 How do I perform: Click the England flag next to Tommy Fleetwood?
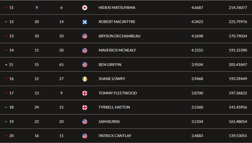(85, 93)
